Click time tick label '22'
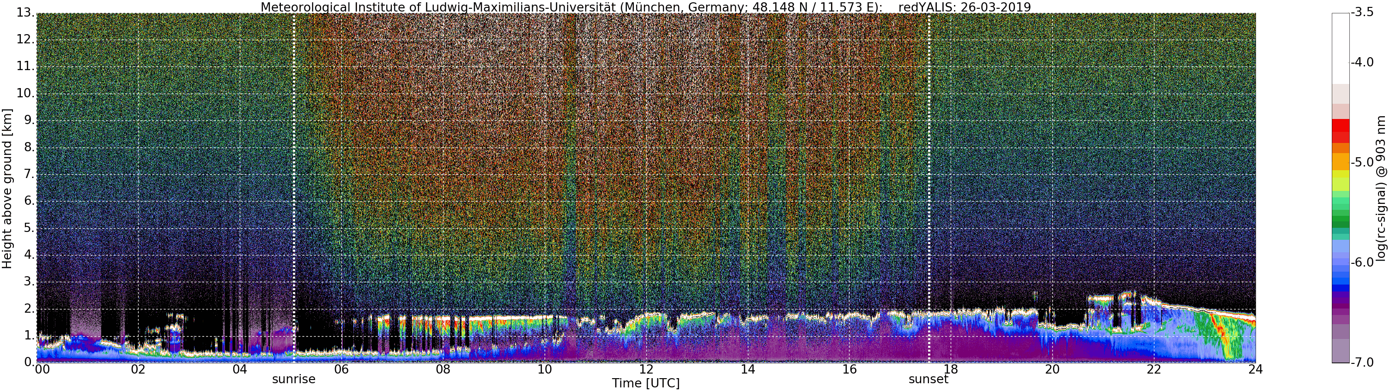The width and height of the screenshot is (1390, 392). coord(1153,369)
